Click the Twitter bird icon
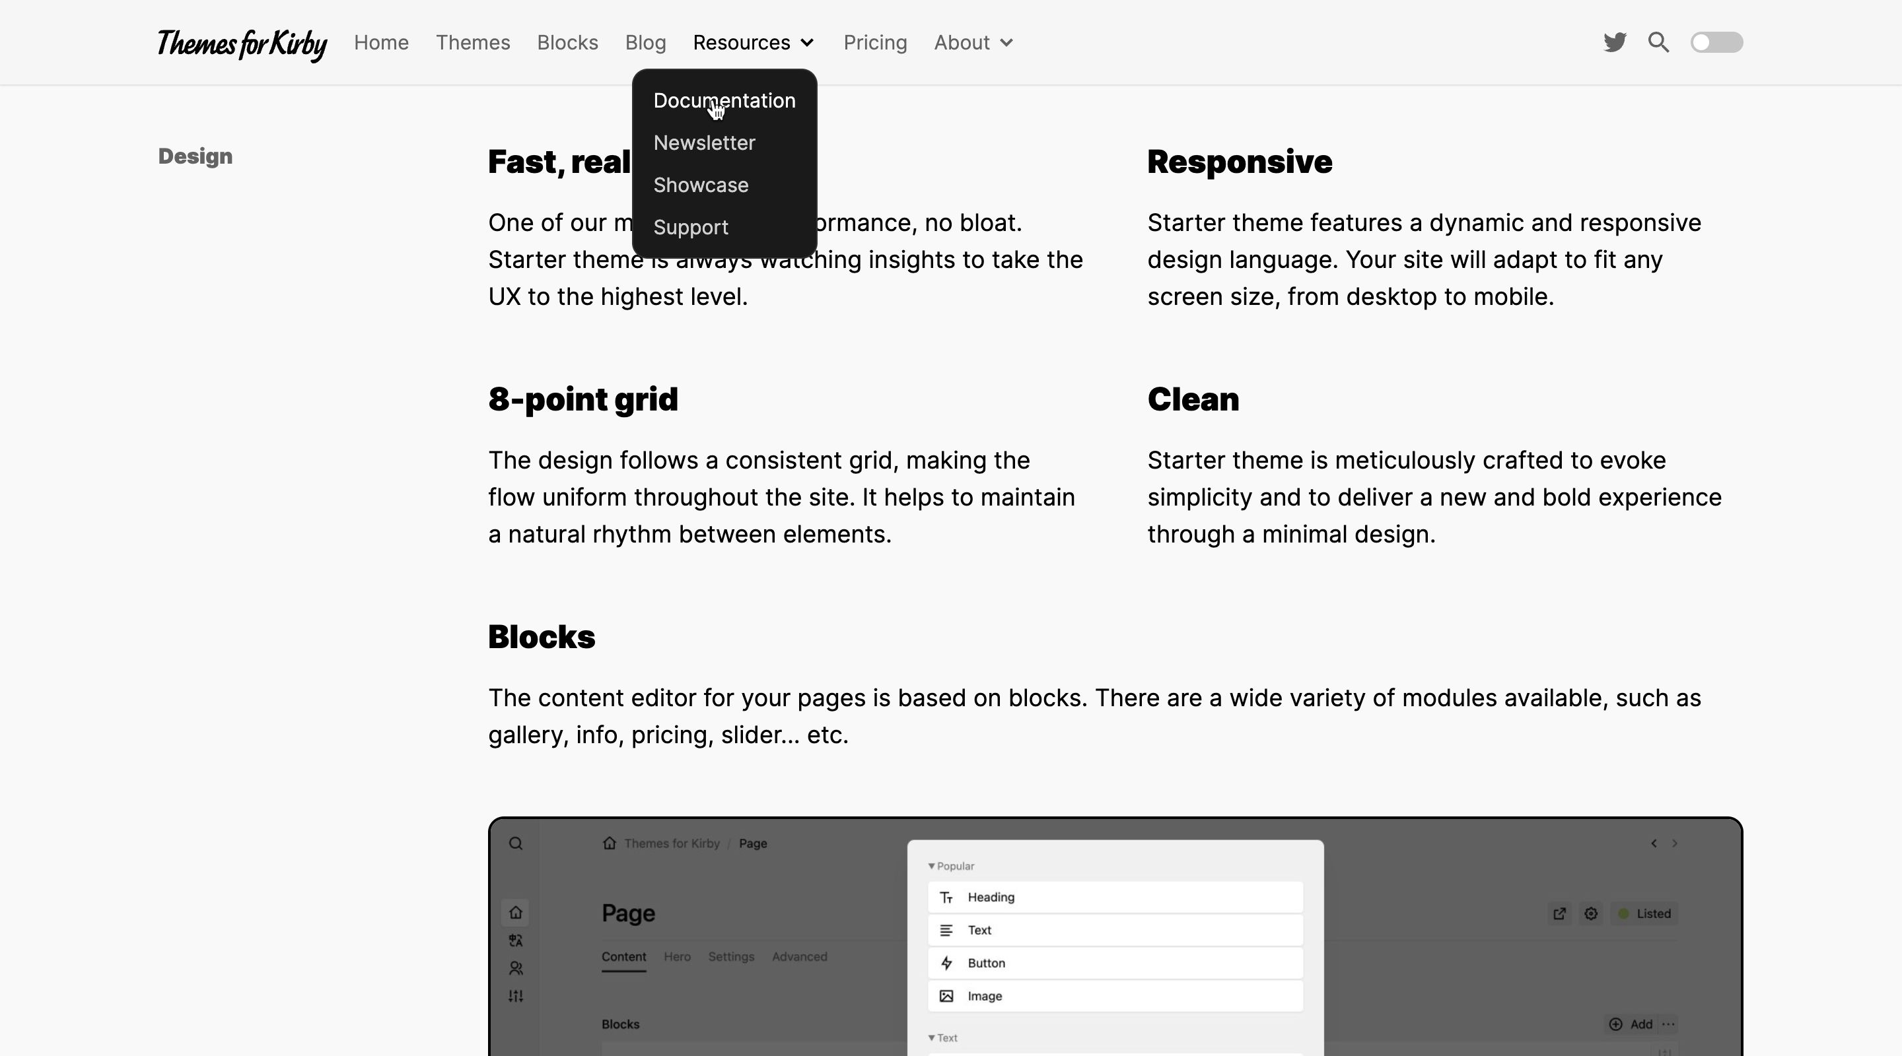 click(x=1615, y=42)
